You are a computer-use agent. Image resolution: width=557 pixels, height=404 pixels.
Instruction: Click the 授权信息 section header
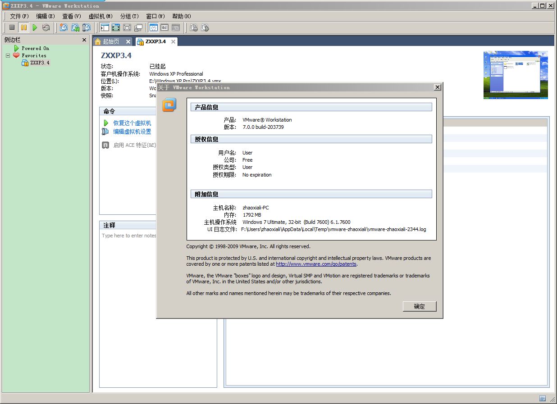click(311, 139)
